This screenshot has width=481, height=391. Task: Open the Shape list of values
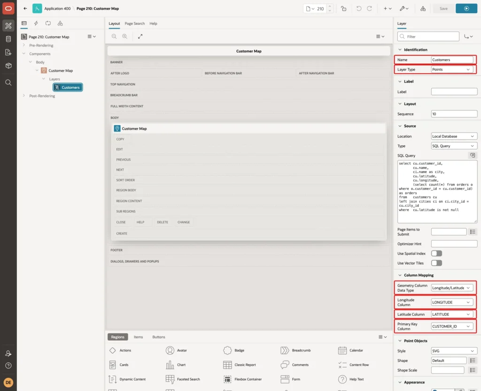coord(473,360)
